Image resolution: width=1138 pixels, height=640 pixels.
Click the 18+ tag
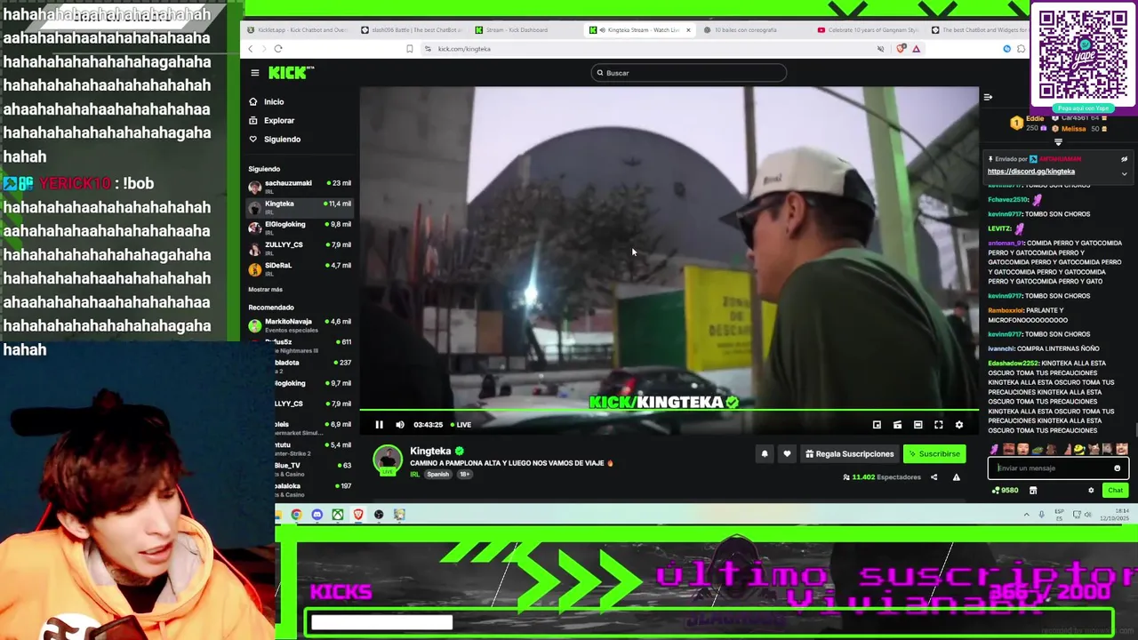tap(464, 475)
